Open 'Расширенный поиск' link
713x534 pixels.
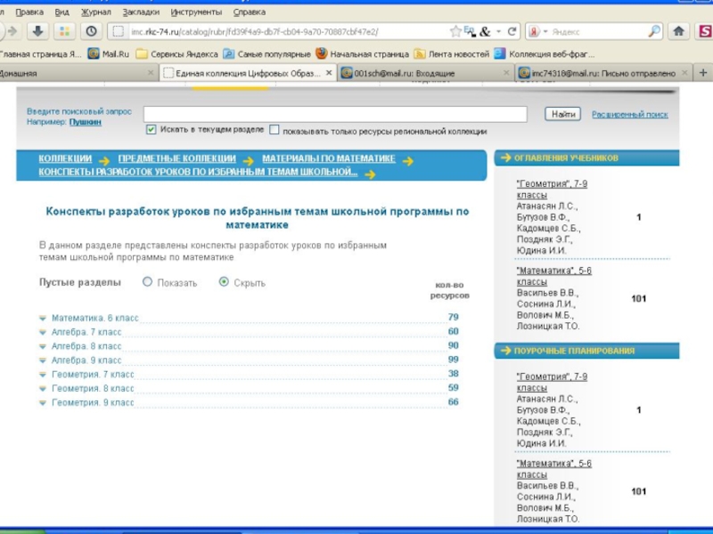tap(629, 115)
